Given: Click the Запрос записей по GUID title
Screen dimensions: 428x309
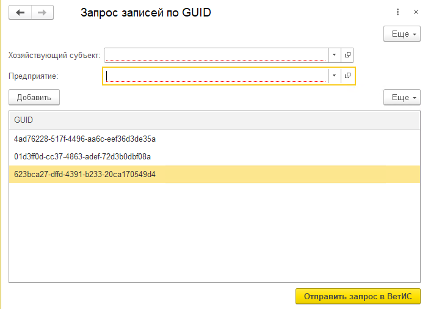Looking at the screenshot, I should coord(146,12).
